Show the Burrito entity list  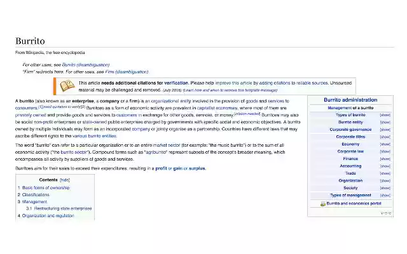pos(385,122)
